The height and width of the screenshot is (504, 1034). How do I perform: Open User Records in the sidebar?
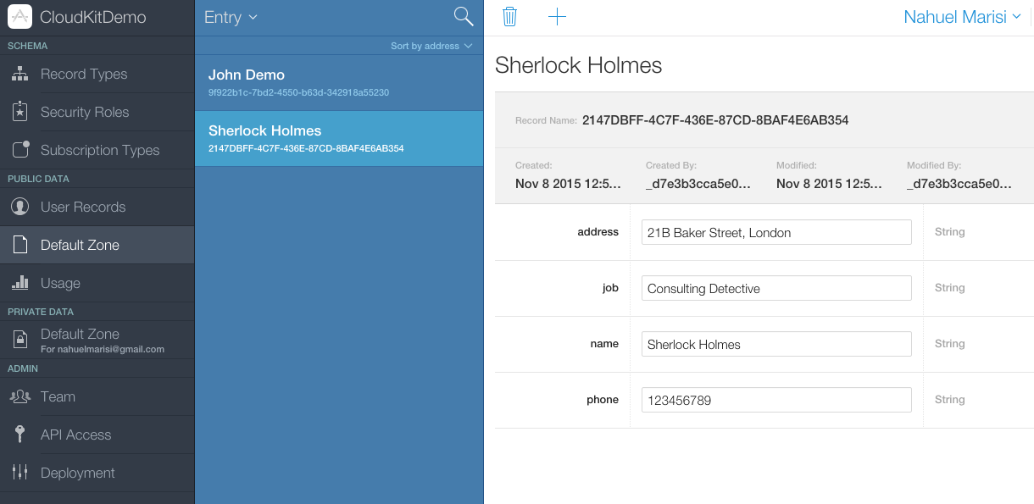point(97,207)
